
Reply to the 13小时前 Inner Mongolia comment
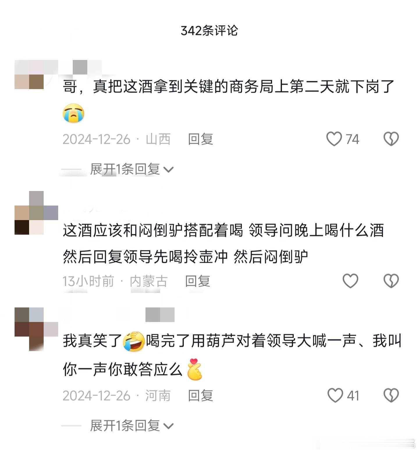198,281
